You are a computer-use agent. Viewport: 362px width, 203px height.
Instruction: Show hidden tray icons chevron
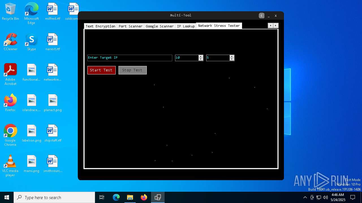click(305, 197)
